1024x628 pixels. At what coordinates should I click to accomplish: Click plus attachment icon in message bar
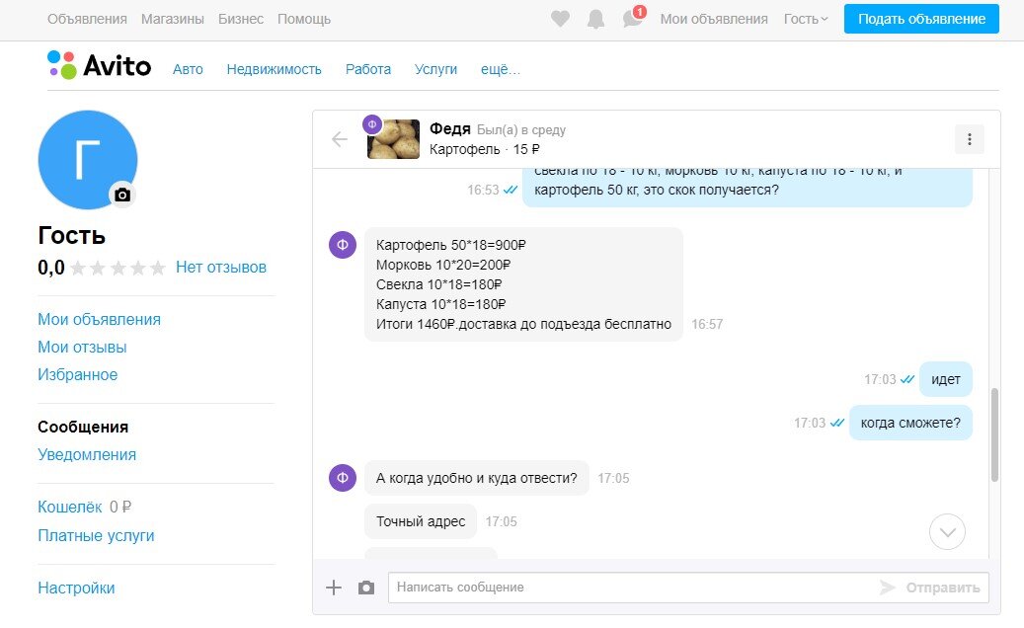pos(334,588)
